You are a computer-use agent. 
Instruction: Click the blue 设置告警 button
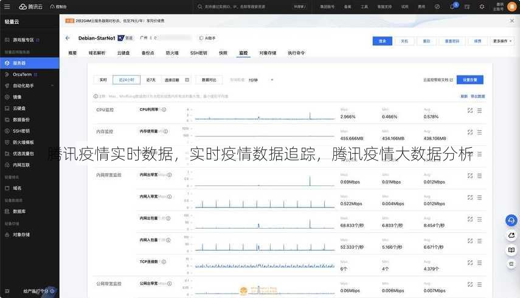(x=470, y=80)
